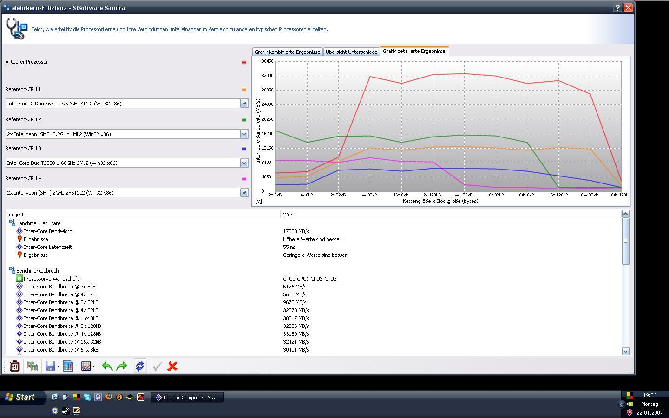Open the media player quick launch icon
Image resolution: width=669 pixels, height=418 pixels.
point(55,411)
